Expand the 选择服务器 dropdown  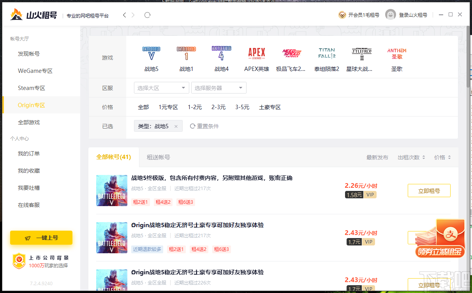(219, 88)
